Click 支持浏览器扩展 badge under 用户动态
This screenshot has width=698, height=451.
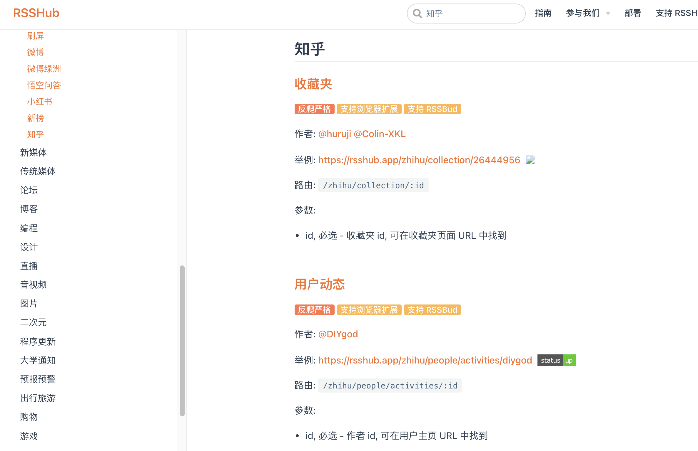[369, 310]
